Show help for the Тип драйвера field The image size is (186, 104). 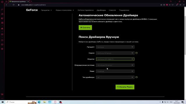click(x=136, y=77)
